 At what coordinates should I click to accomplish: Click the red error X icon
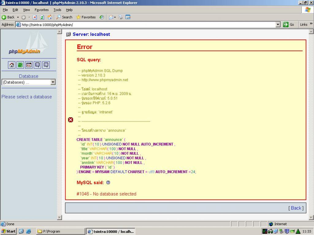tap(71, 120)
